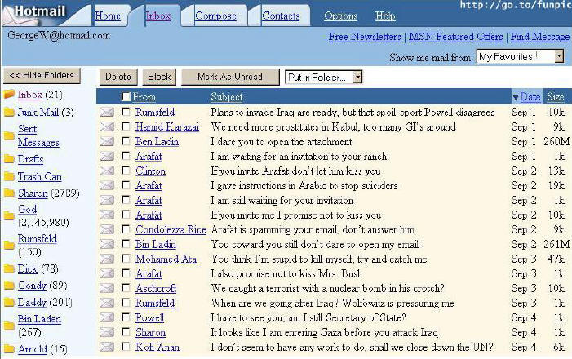Click folder icon next to Bin Laden (267)

(9, 326)
